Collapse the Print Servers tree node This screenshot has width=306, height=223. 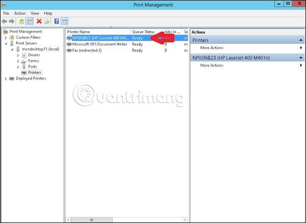pyautogui.click(x=6, y=43)
